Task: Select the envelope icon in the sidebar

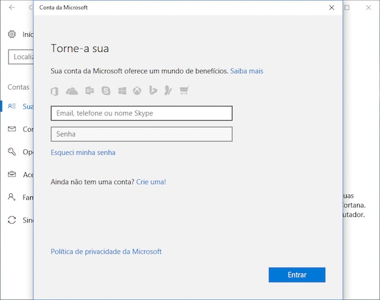Action: [11, 129]
